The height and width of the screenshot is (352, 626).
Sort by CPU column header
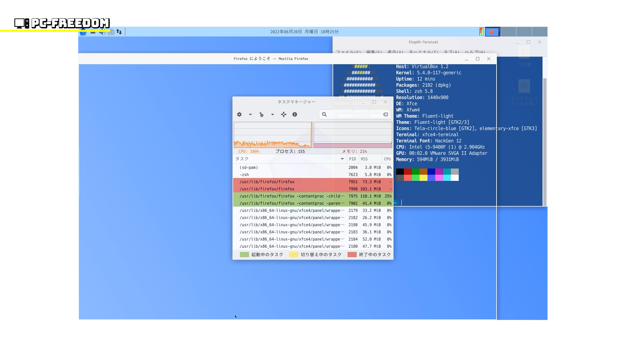tap(387, 159)
